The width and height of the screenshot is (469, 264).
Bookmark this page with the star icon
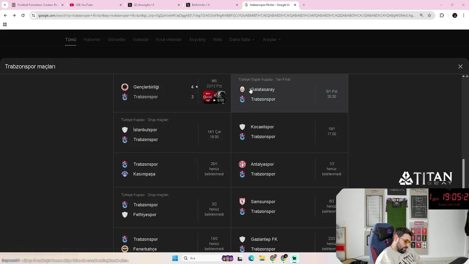[429, 15]
